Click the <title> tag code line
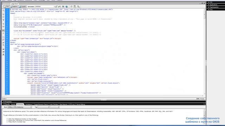The width and height of the screenshot is (225, 126). coord(24,27)
